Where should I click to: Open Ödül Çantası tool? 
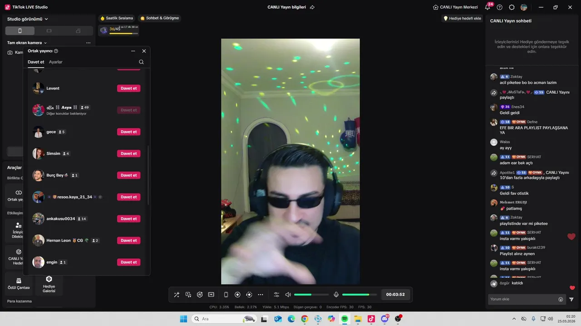(19, 284)
